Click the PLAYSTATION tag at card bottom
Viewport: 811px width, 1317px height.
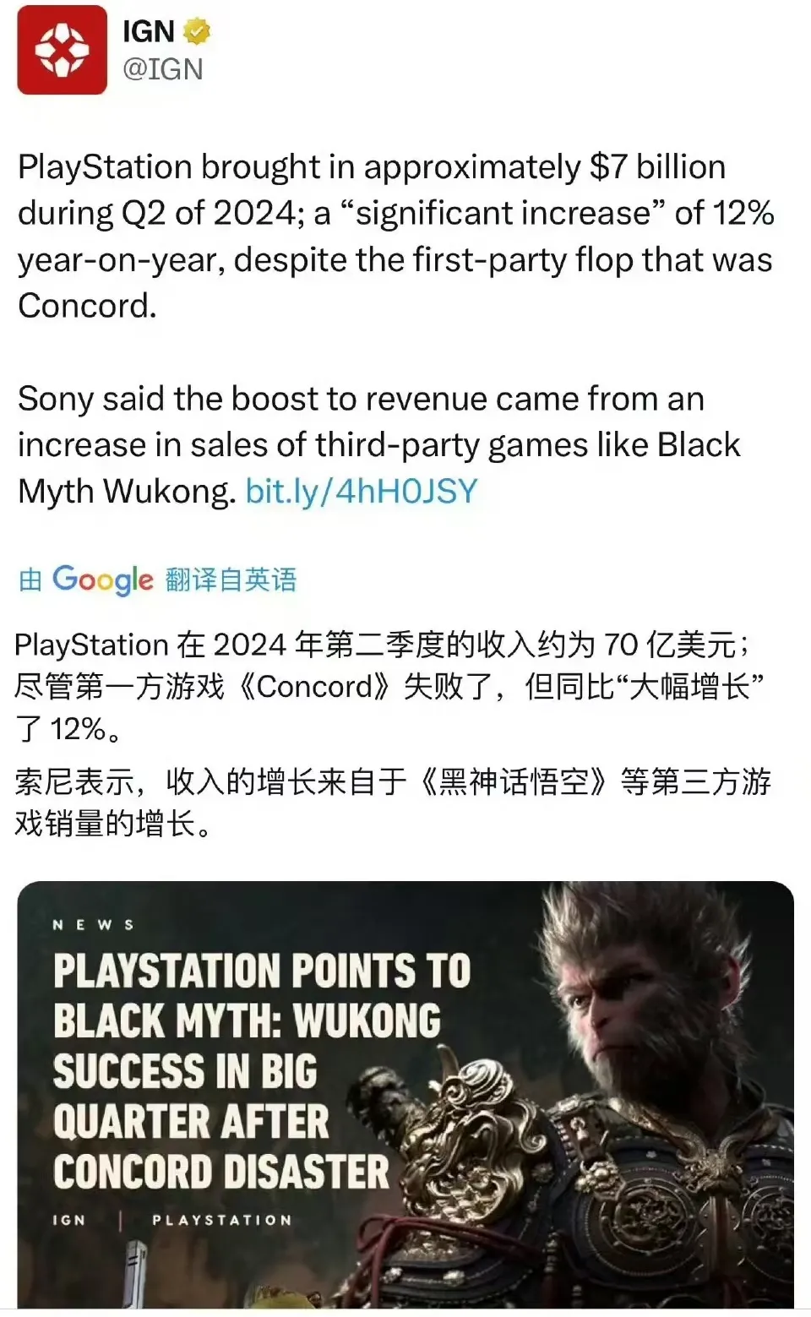click(222, 1220)
